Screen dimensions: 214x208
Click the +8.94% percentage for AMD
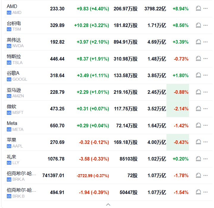click(x=181, y=9)
